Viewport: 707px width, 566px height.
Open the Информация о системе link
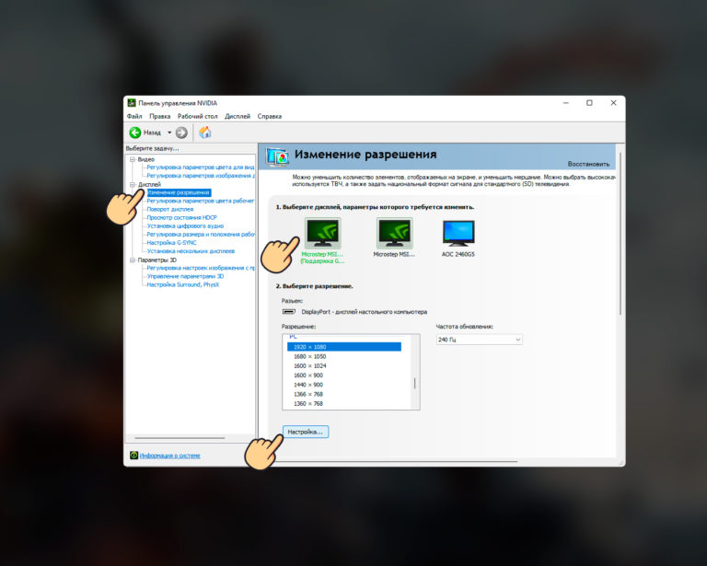169,456
